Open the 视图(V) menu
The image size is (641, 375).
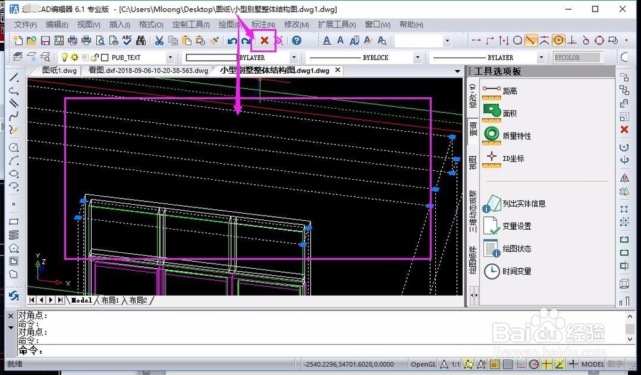coord(88,24)
